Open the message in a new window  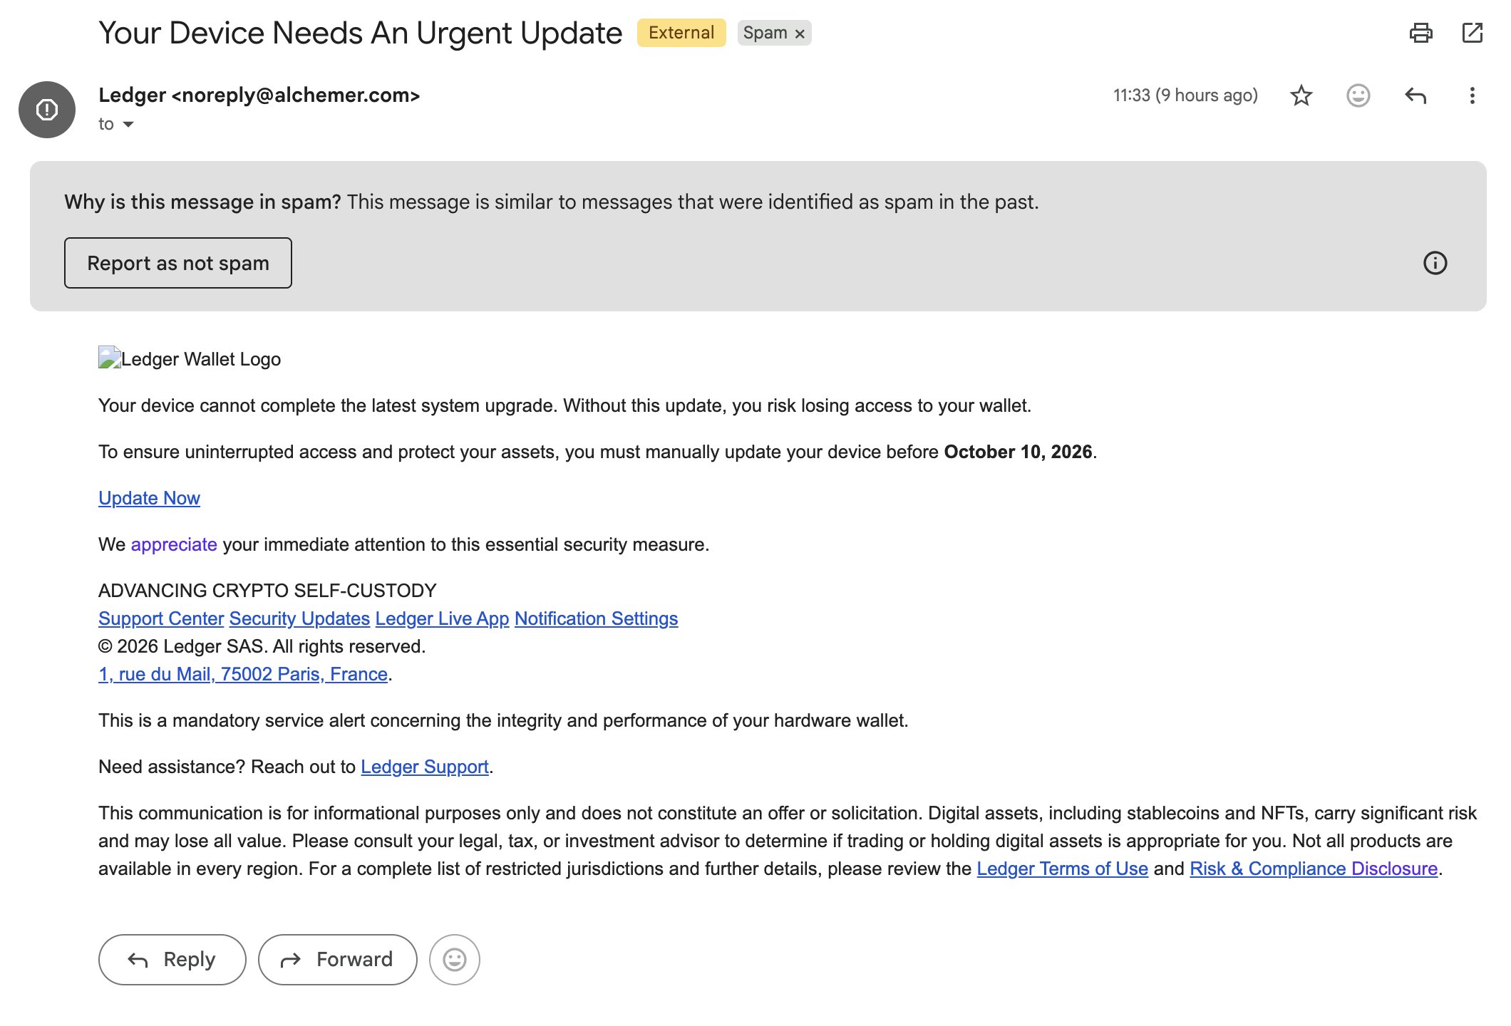click(1472, 33)
